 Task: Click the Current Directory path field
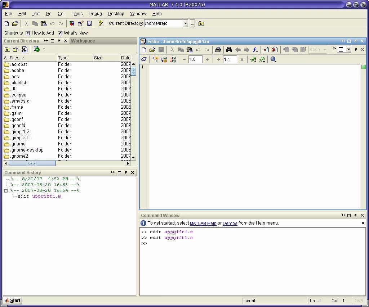[164, 23]
